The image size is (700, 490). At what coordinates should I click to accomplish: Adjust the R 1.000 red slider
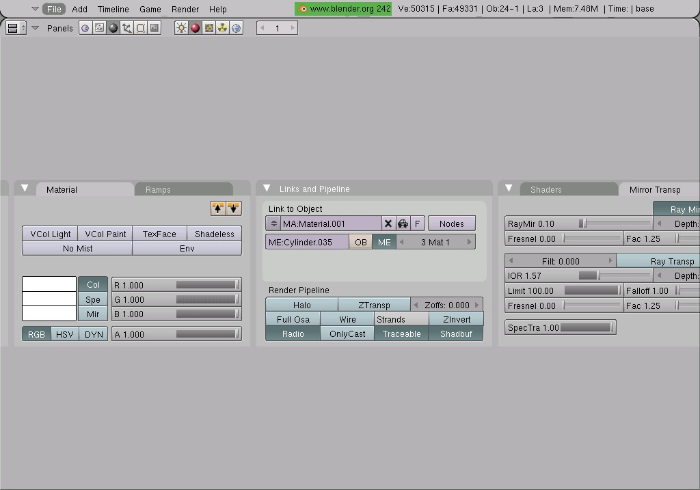(176, 285)
